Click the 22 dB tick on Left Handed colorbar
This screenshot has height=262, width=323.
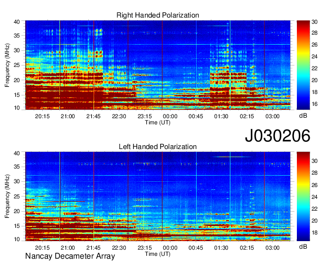coord(314,209)
